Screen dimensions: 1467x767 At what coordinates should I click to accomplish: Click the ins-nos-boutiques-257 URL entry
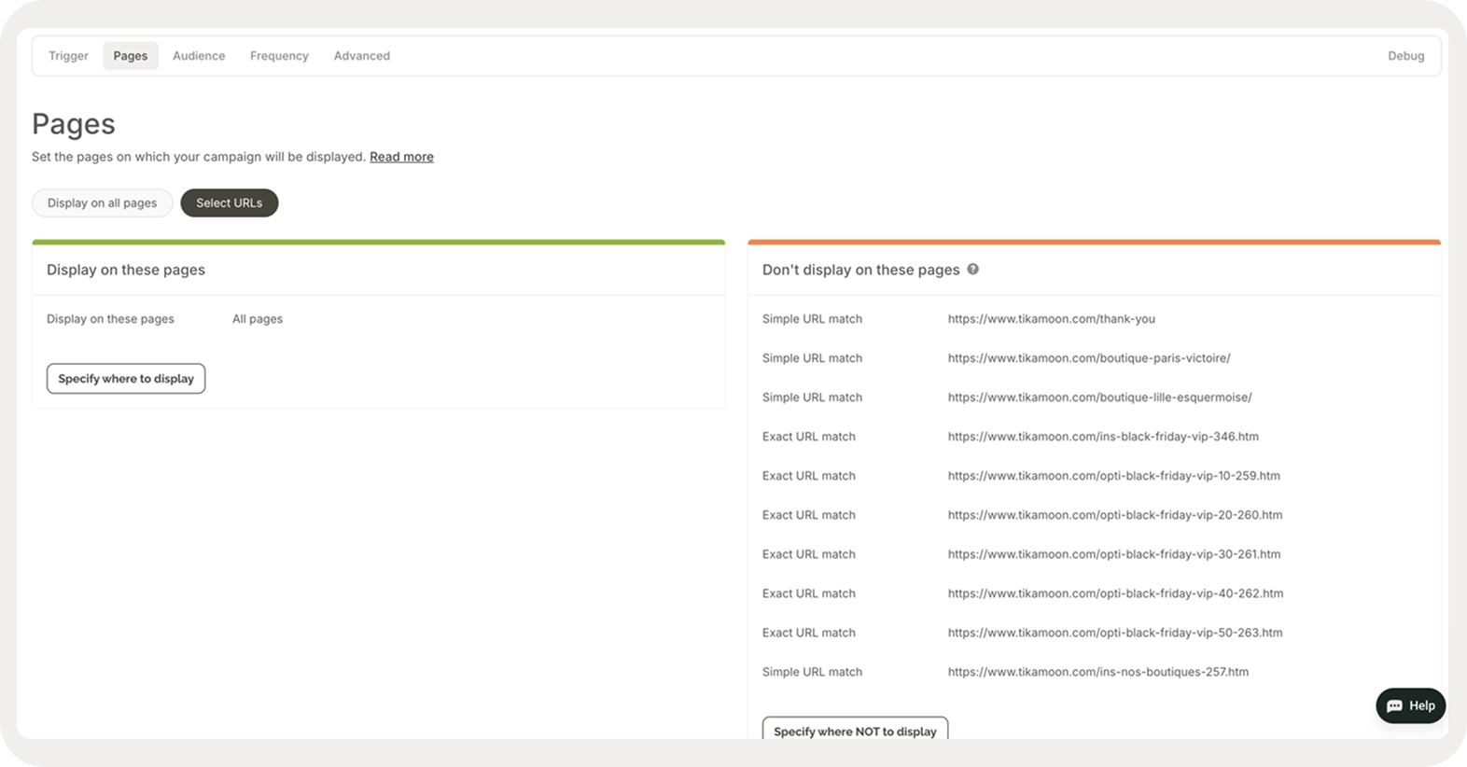(x=1097, y=672)
